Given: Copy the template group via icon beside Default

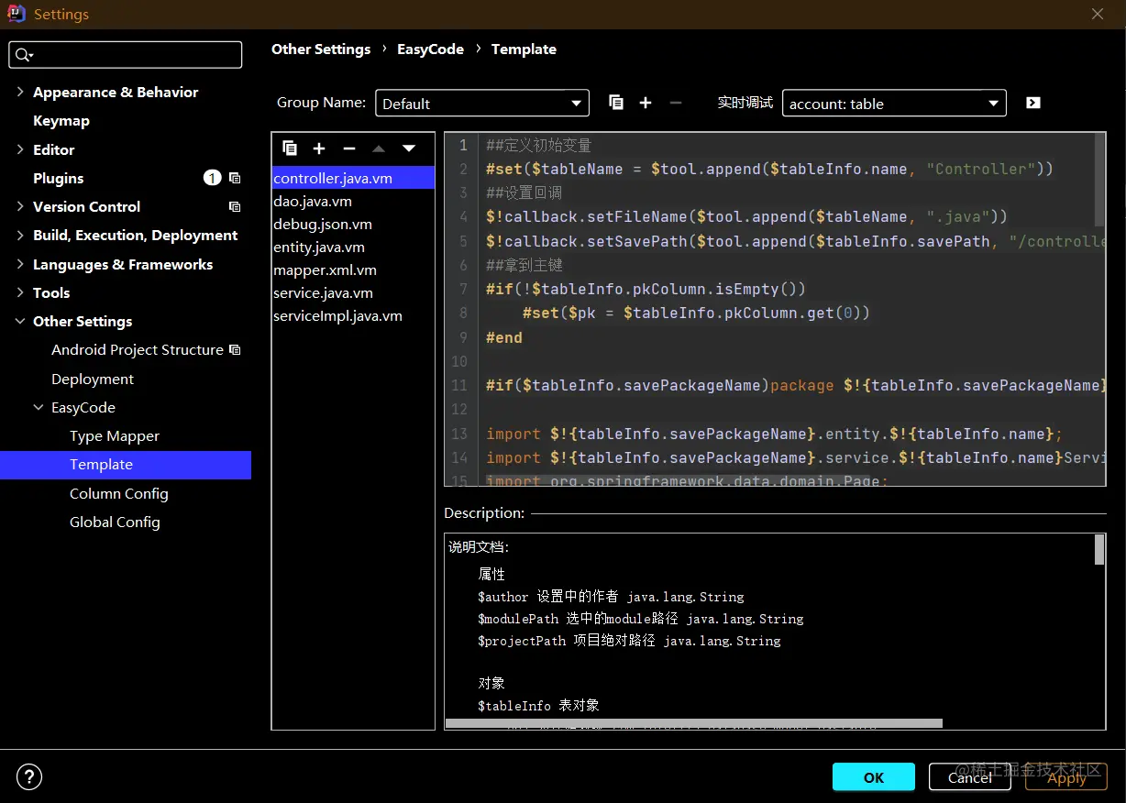Looking at the screenshot, I should [616, 103].
